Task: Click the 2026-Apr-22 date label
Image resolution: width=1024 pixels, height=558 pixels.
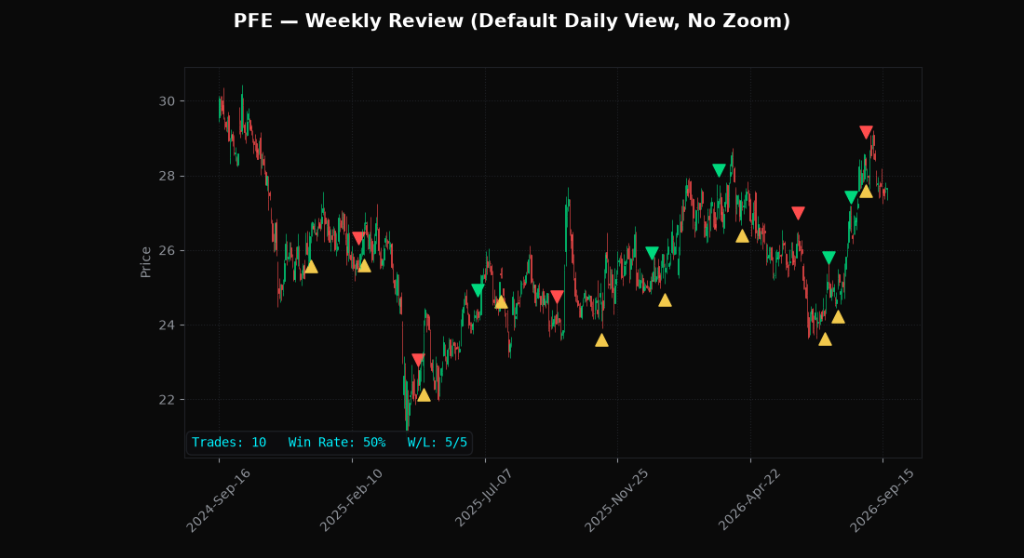Action: pyautogui.click(x=749, y=500)
